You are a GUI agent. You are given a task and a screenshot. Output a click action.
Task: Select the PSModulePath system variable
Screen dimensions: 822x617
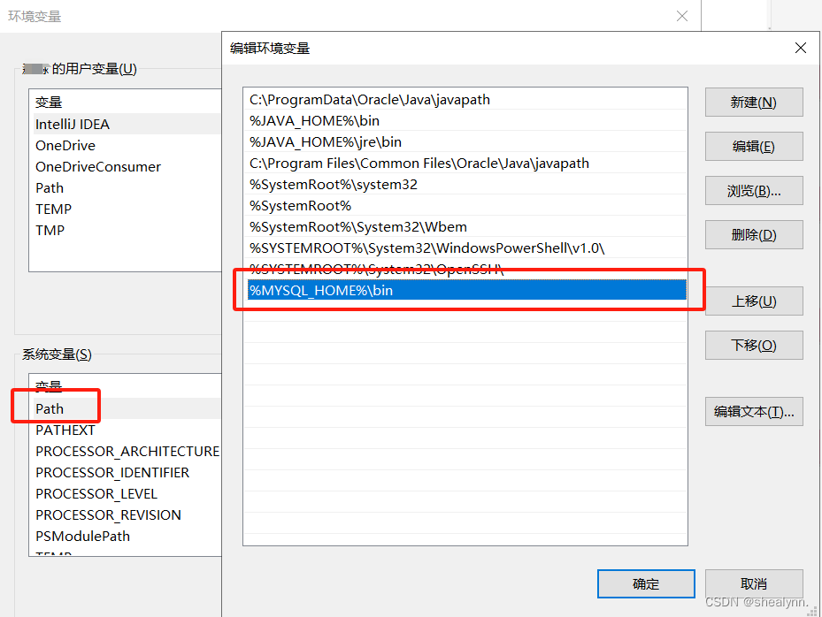82,536
